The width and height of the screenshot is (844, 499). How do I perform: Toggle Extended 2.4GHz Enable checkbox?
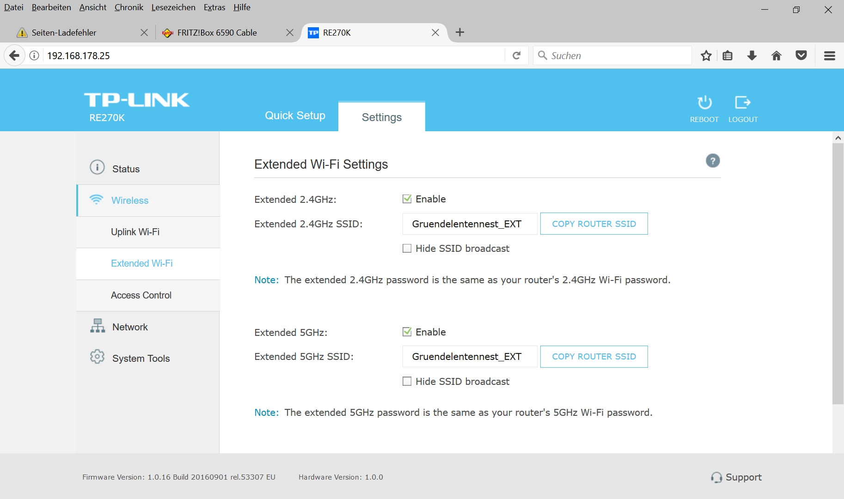point(407,199)
